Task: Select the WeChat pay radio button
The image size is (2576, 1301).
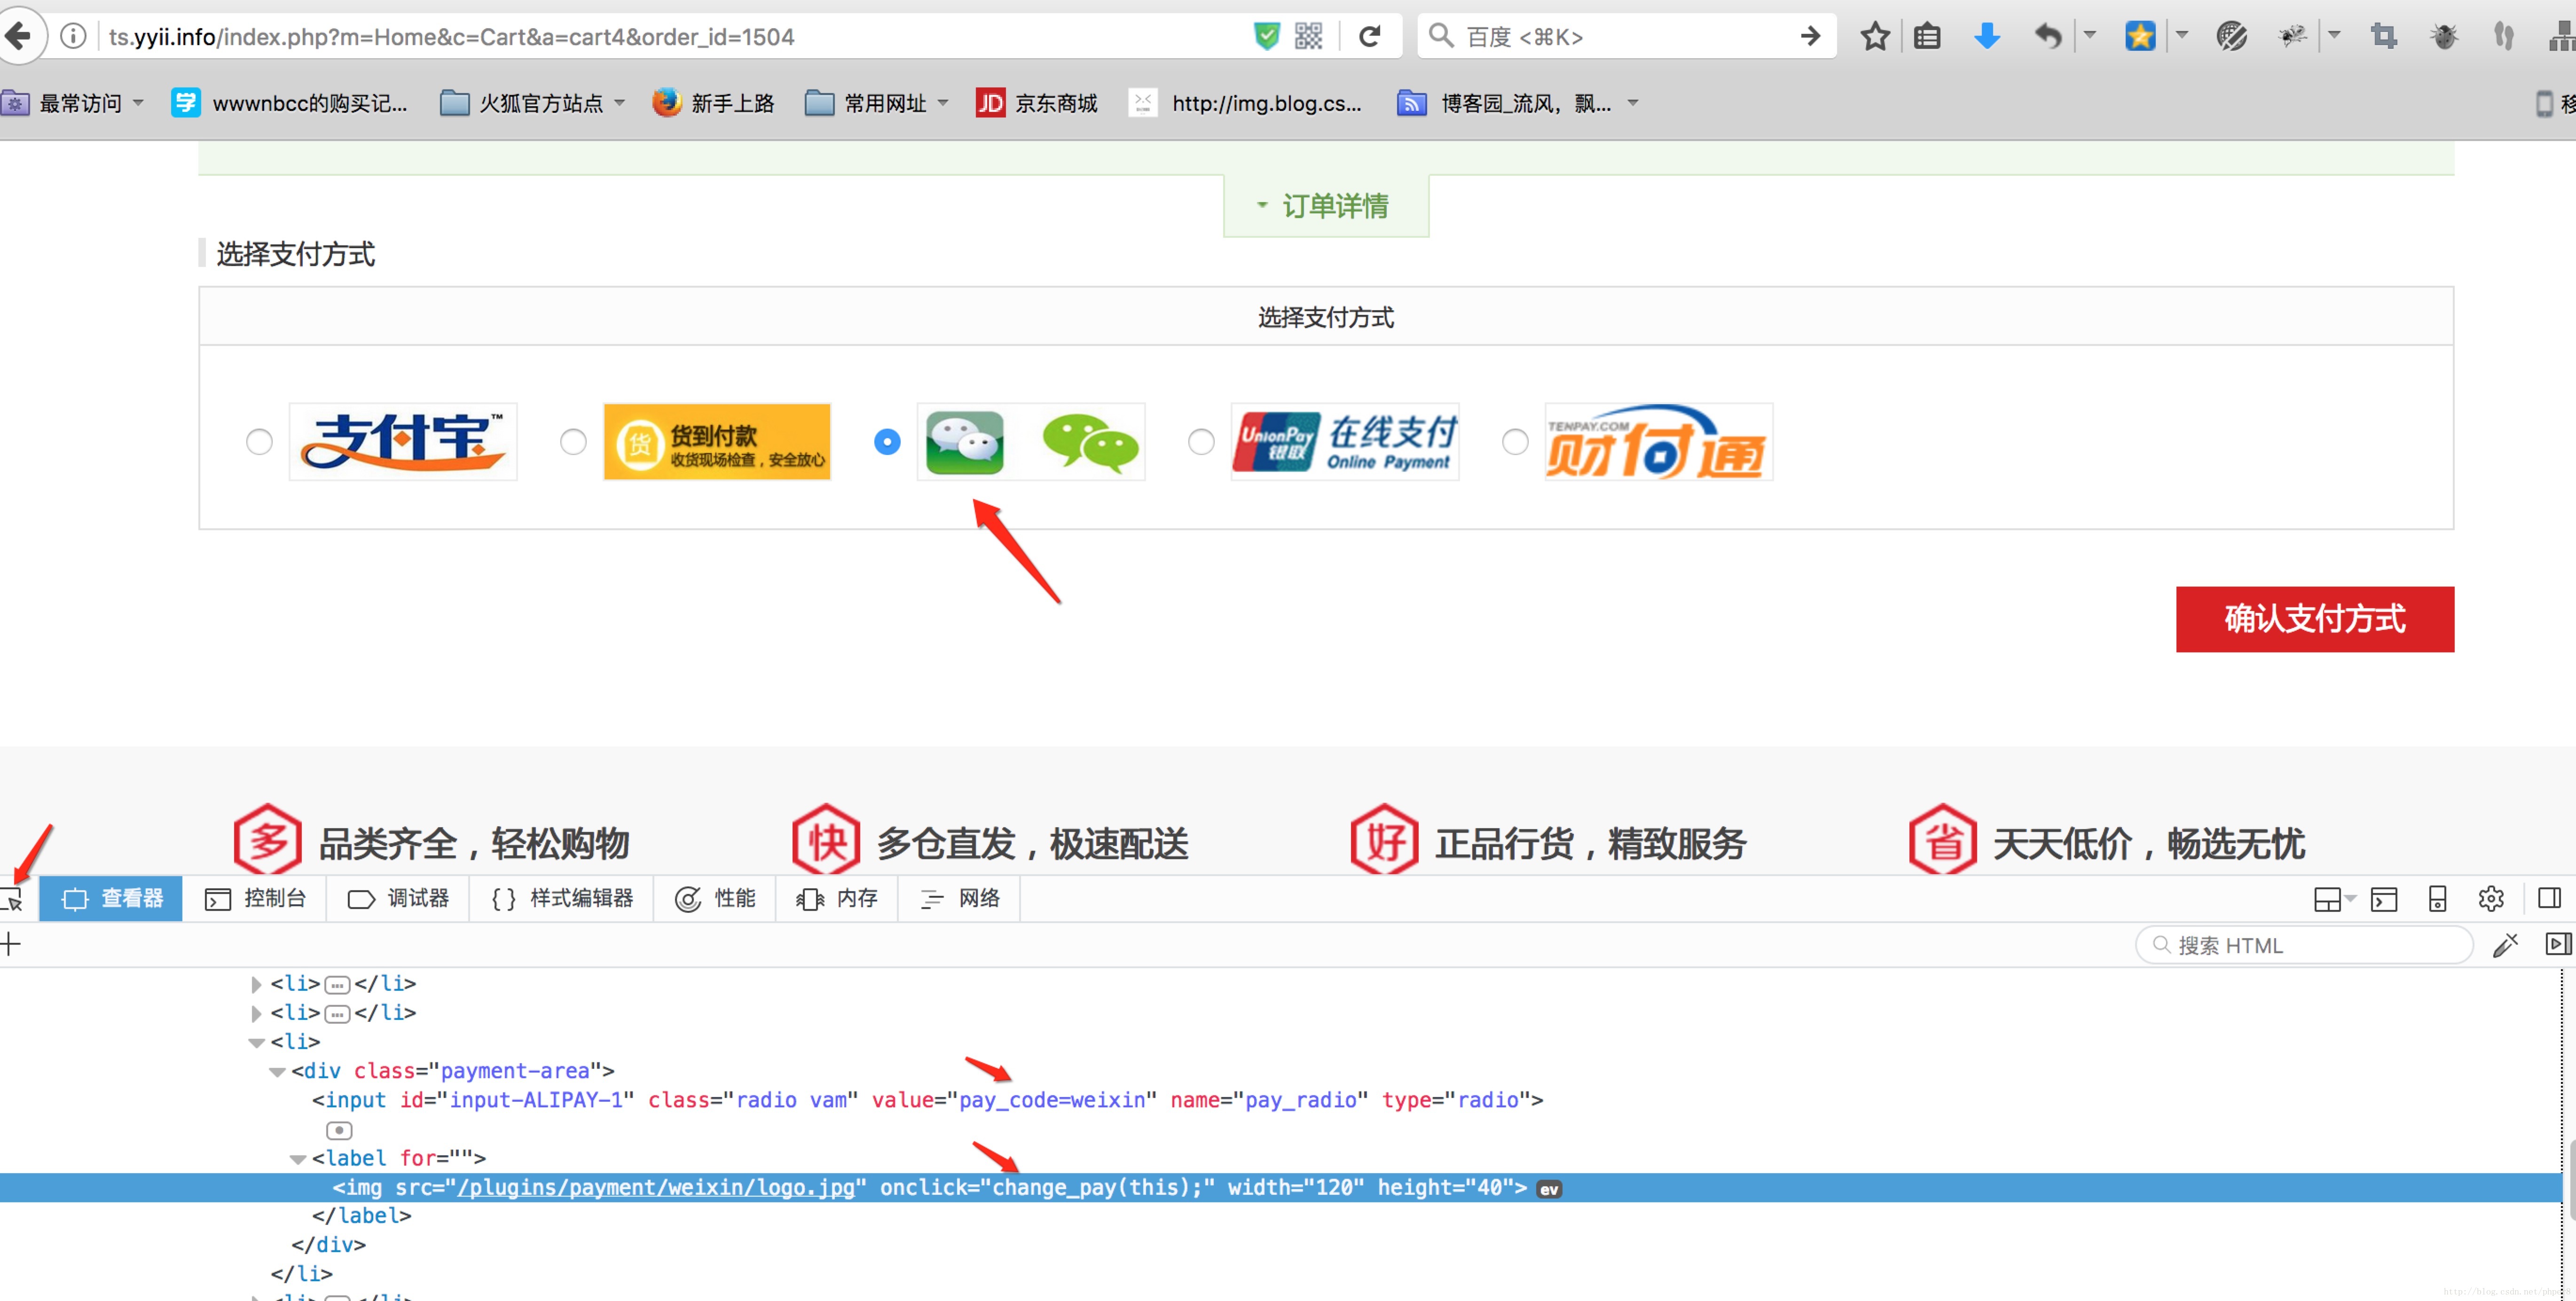Action: (x=887, y=441)
